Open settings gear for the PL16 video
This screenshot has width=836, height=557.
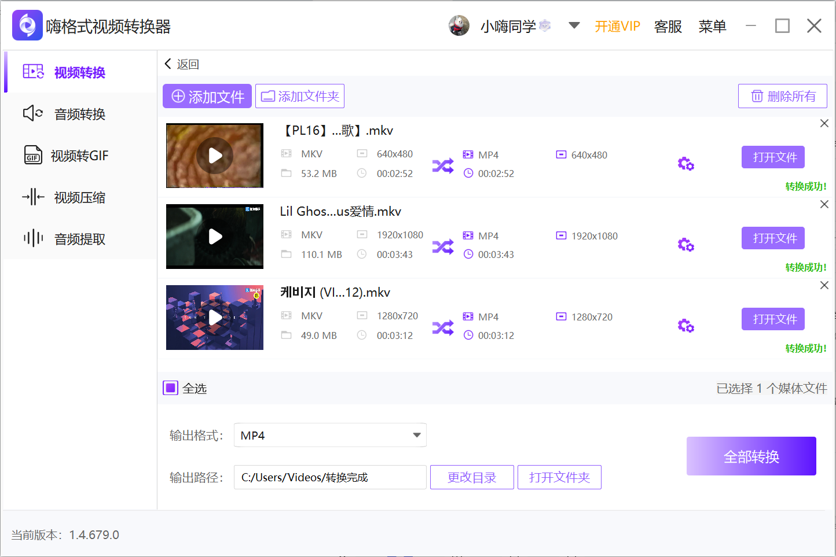click(x=685, y=163)
